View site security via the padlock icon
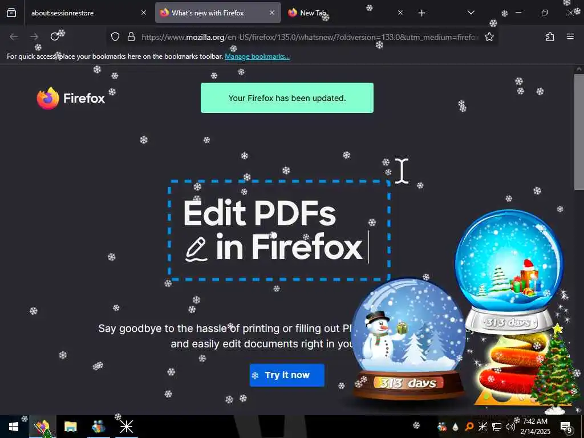The width and height of the screenshot is (584, 438). click(131, 36)
